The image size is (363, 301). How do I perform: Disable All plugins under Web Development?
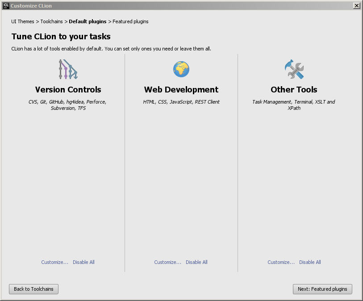196,262
